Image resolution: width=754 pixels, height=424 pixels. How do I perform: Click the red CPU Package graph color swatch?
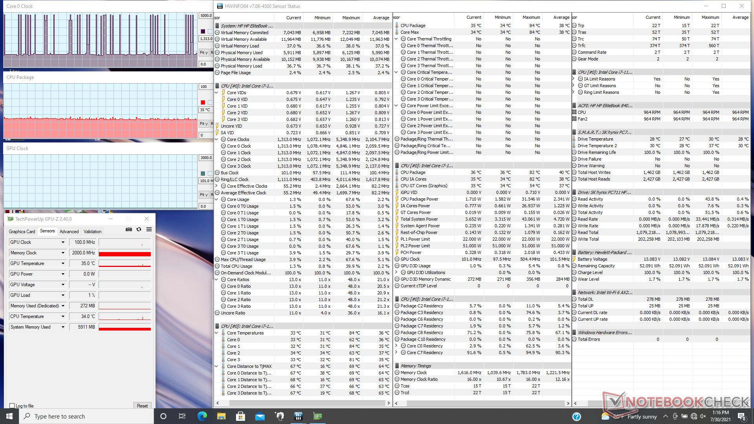point(203,102)
